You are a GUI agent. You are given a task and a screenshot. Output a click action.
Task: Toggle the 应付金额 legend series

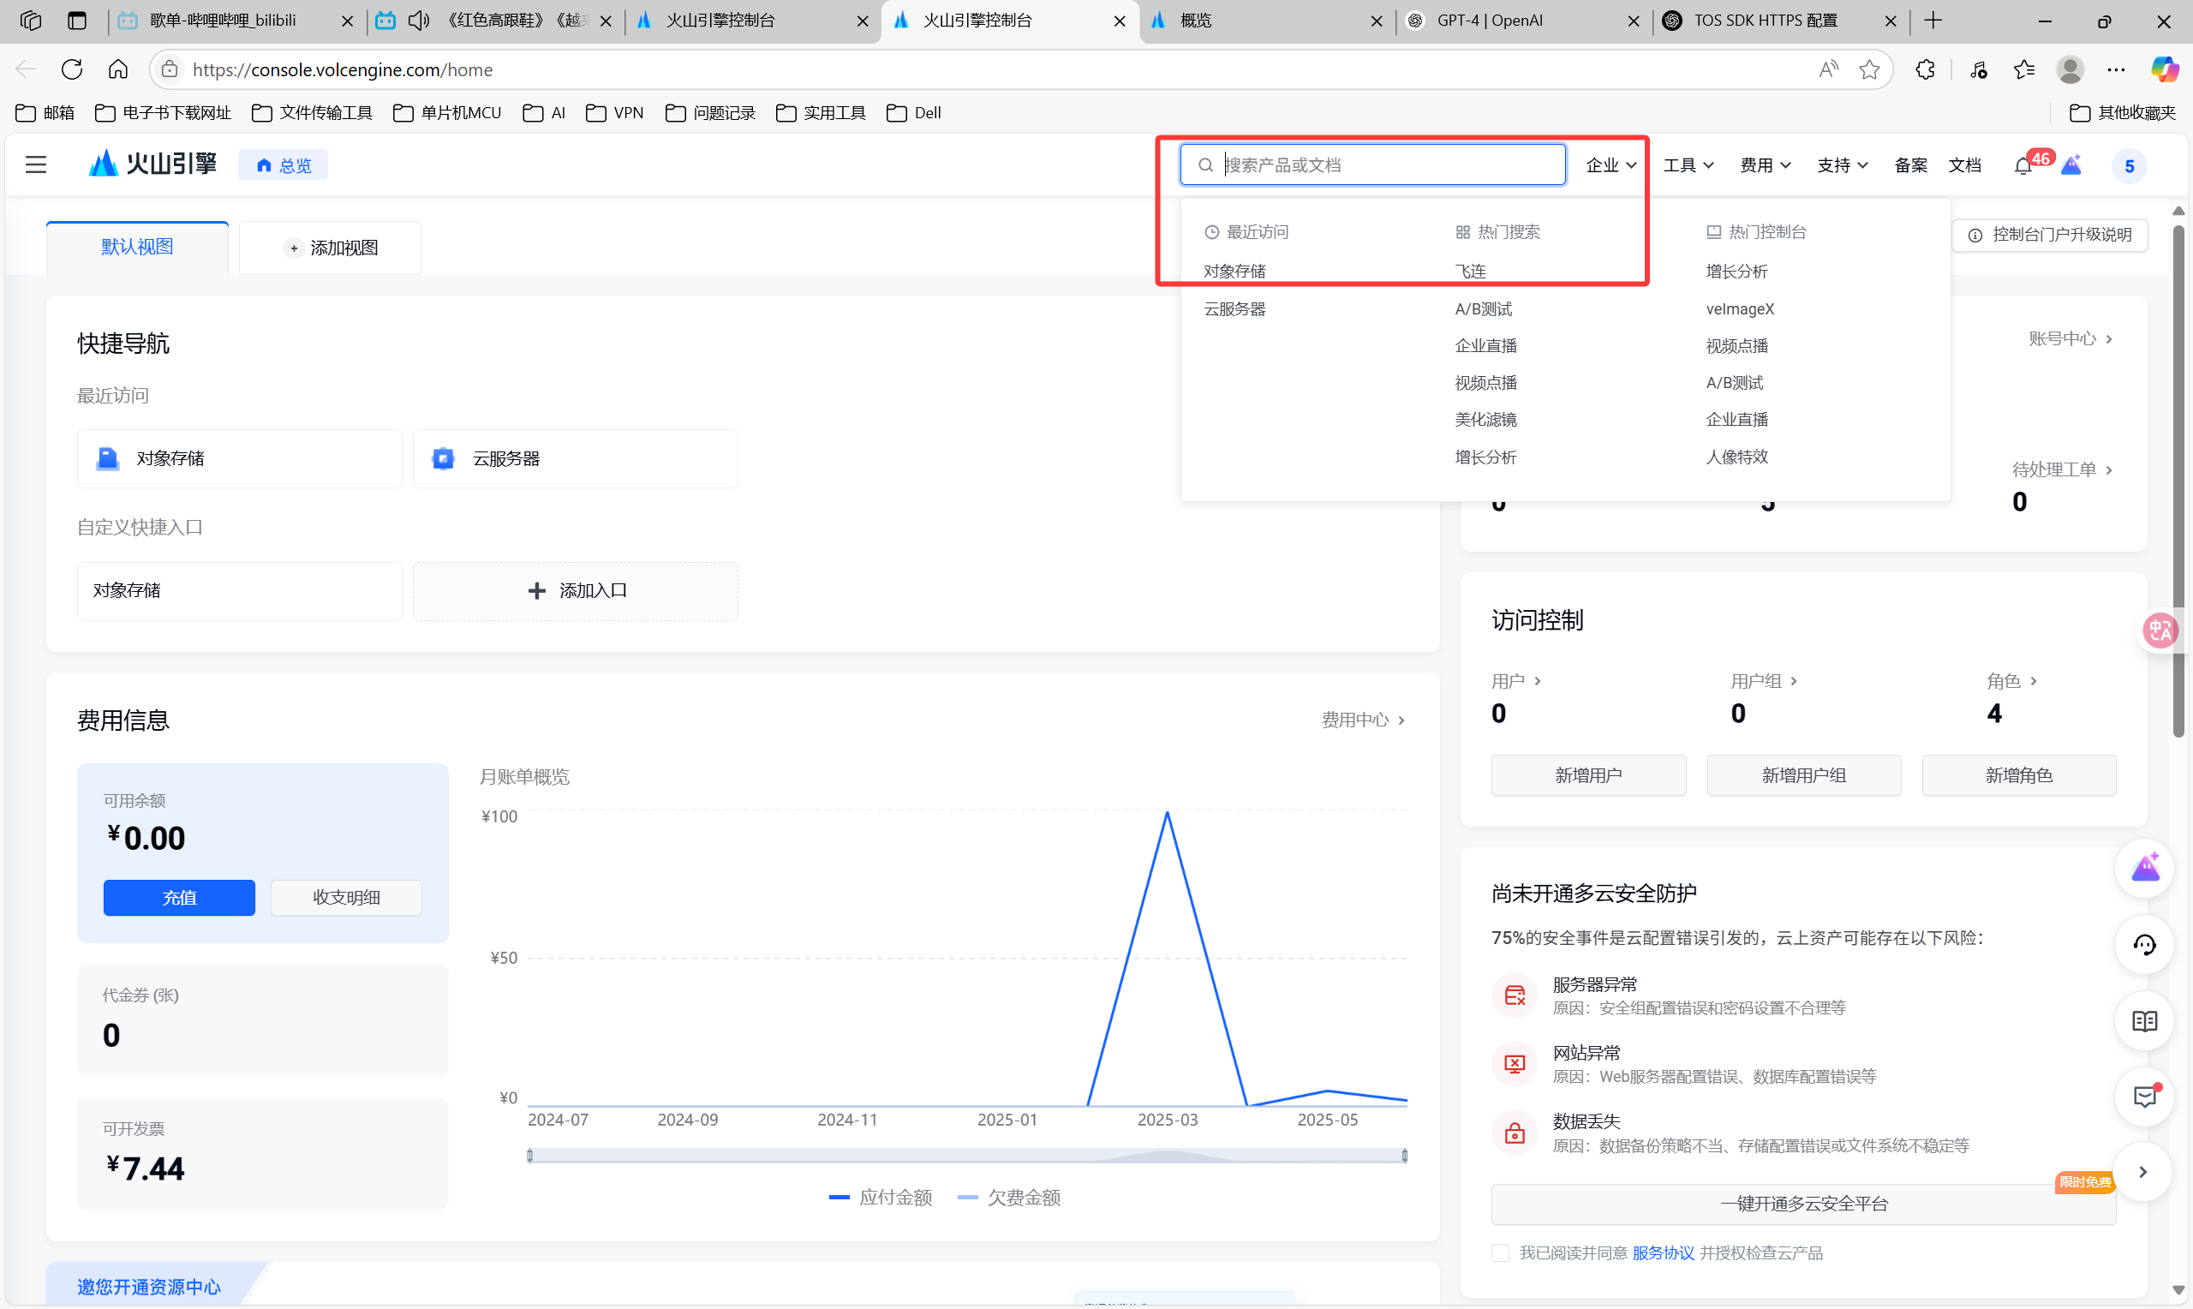pyautogui.click(x=880, y=1197)
